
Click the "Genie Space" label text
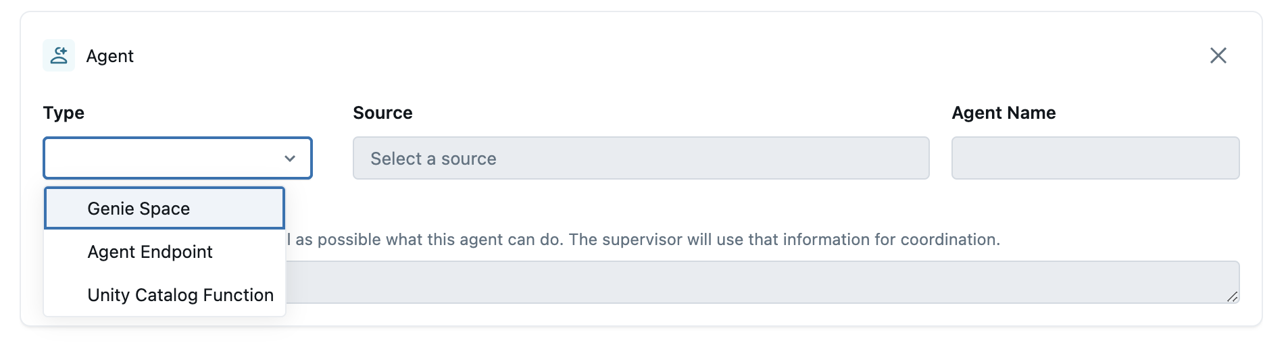(x=139, y=209)
